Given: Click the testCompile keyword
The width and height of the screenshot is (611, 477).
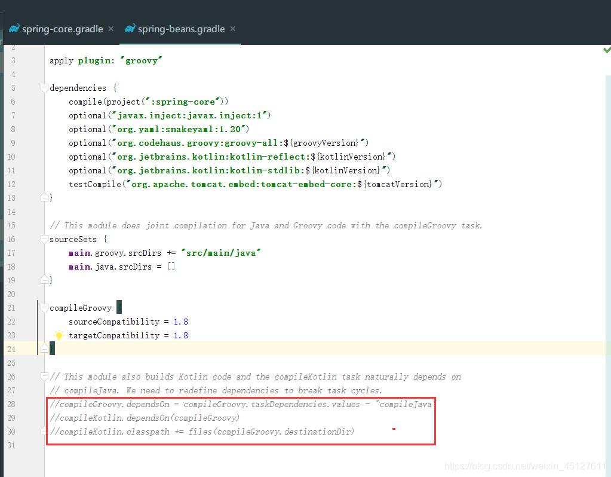Looking at the screenshot, I should click(x=95, y=184).
